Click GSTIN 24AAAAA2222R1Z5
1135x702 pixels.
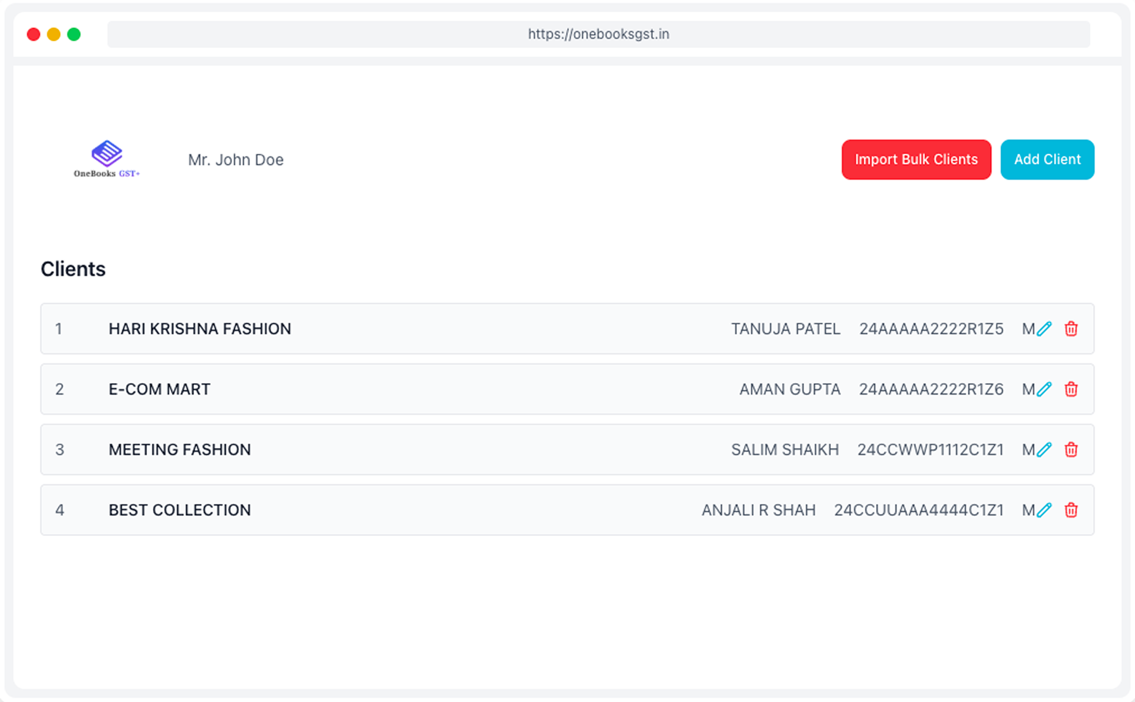pyautogui.click(x=931, y=329)
